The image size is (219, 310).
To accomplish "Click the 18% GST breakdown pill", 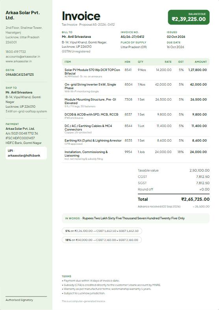I will (x=102, y=240).
